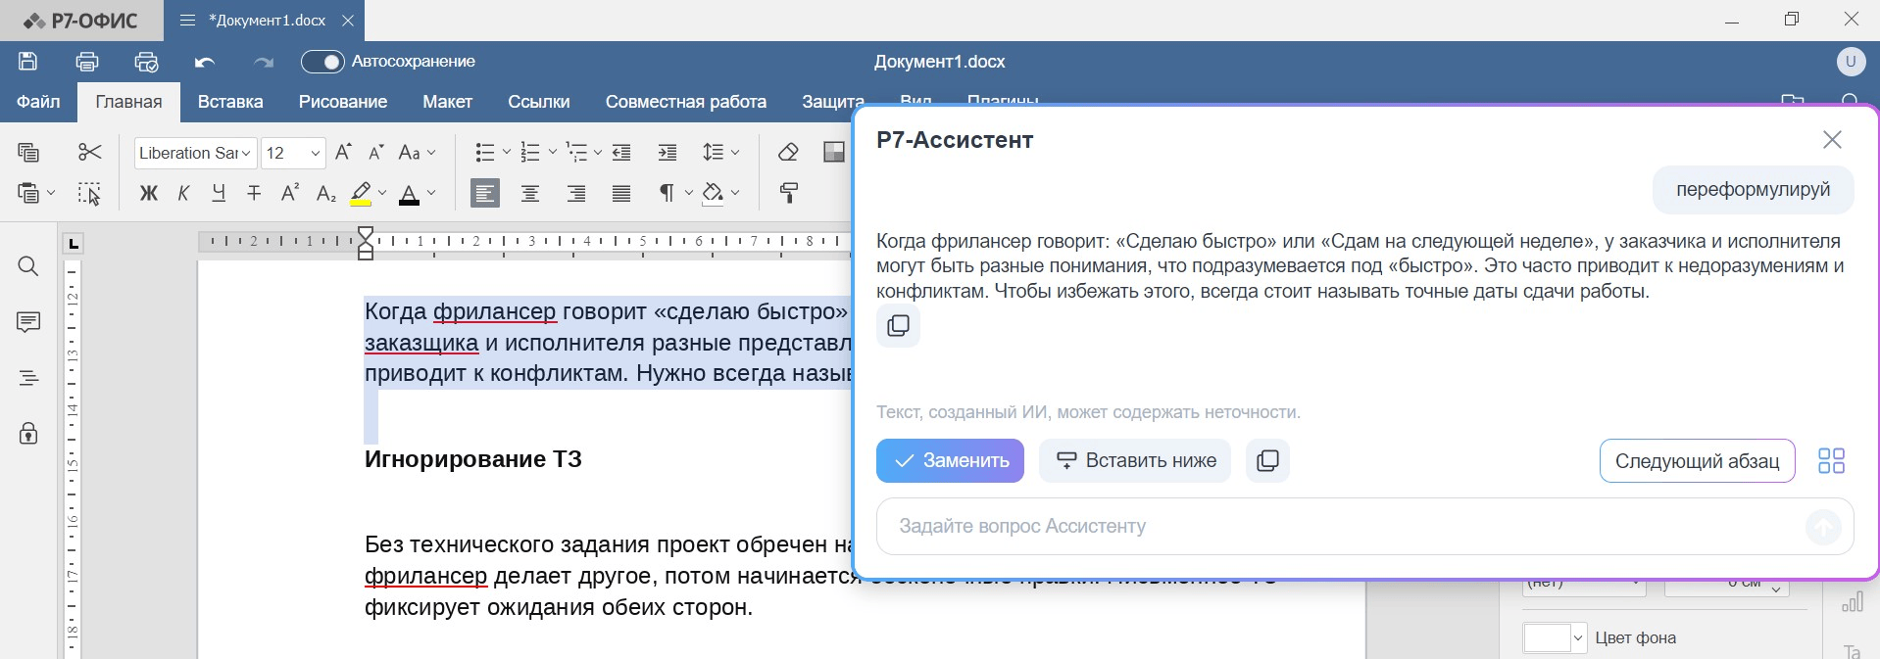Open the headings navigation panel

click(x=28, y=378)
